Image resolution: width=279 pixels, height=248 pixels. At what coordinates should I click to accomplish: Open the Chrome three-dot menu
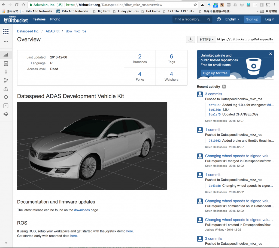[x=275, y=5]
